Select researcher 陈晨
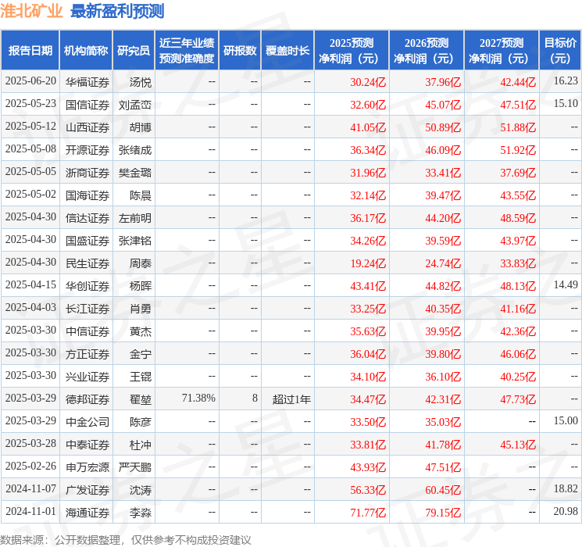 (141, 195)
